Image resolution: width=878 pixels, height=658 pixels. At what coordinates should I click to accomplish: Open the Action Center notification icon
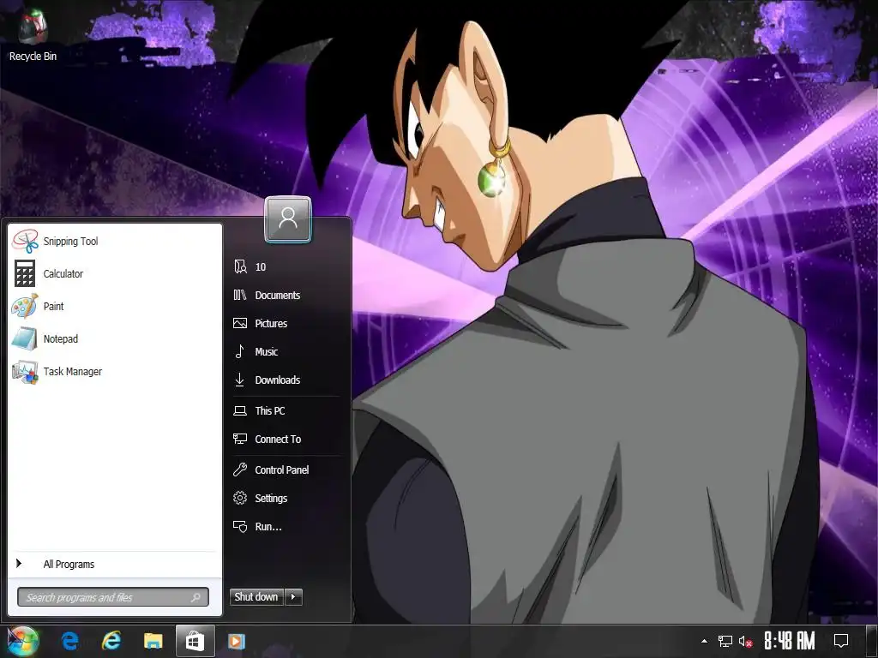(x=841, y=641)
